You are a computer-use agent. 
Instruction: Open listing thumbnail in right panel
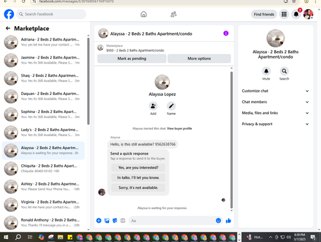[x=275, y=39]
